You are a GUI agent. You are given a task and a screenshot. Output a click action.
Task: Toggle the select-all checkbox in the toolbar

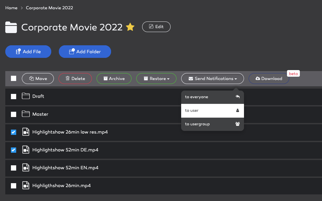14,78
